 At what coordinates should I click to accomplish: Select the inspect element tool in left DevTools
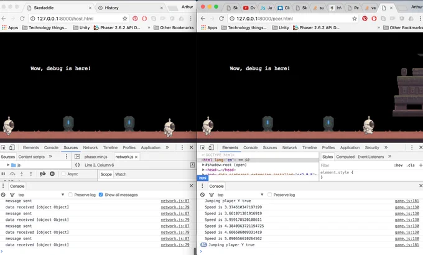(3, 147)
